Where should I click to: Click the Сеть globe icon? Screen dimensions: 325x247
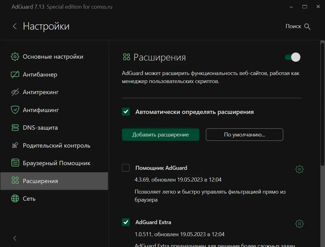coord(15,199)
